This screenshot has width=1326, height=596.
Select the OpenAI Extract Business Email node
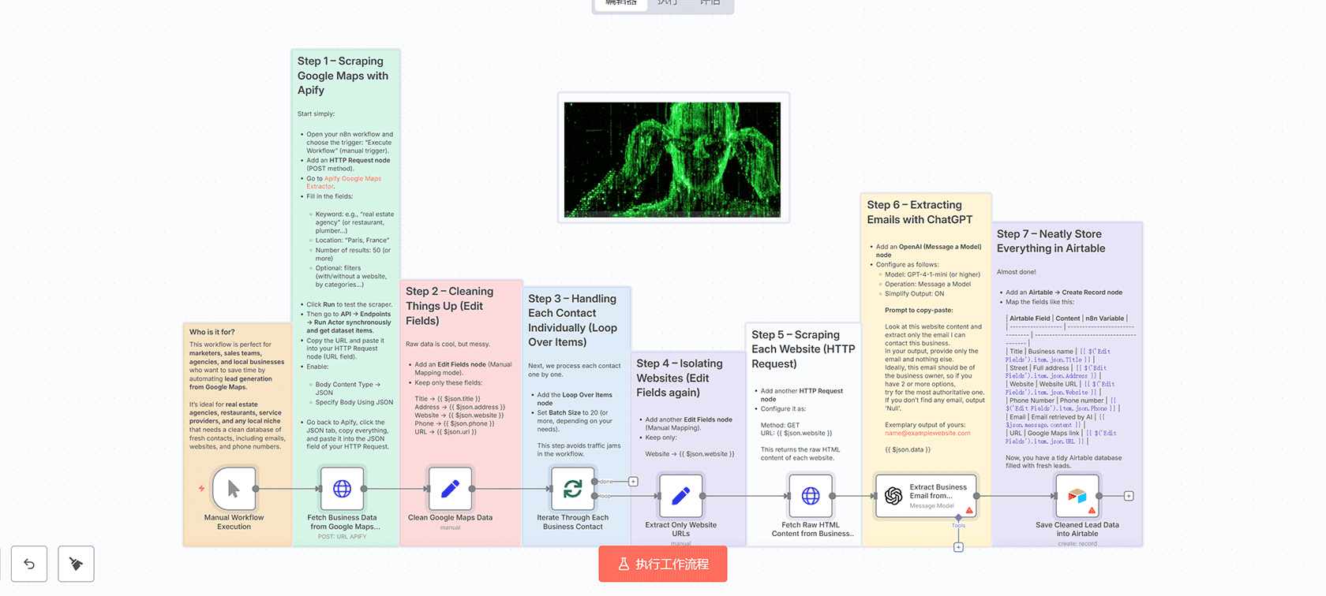925,496
